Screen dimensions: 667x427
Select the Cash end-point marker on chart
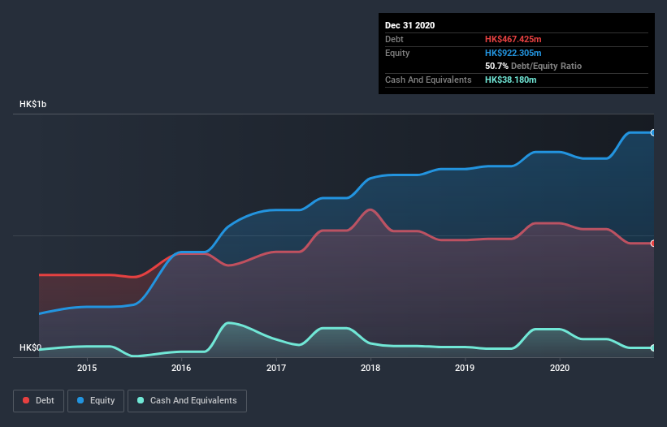[653, 348]
